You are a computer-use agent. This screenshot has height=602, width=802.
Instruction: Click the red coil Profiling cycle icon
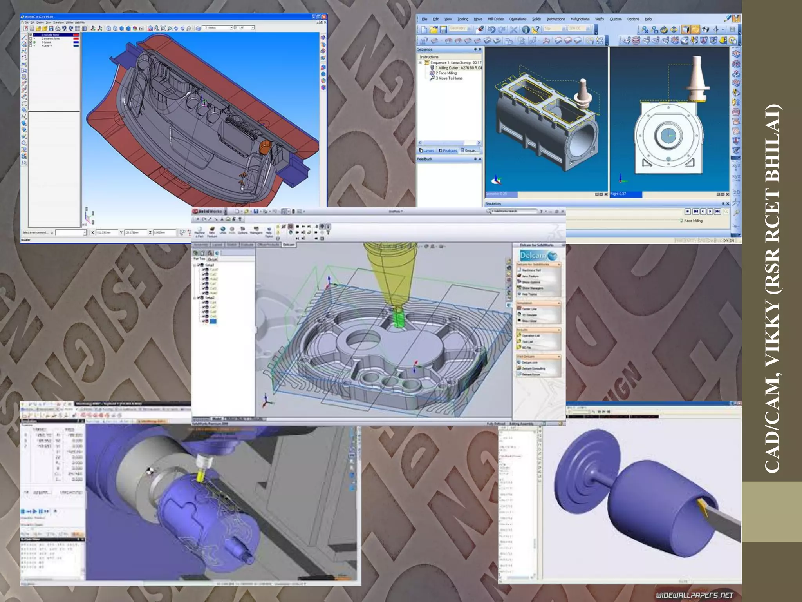click(636, 40)
